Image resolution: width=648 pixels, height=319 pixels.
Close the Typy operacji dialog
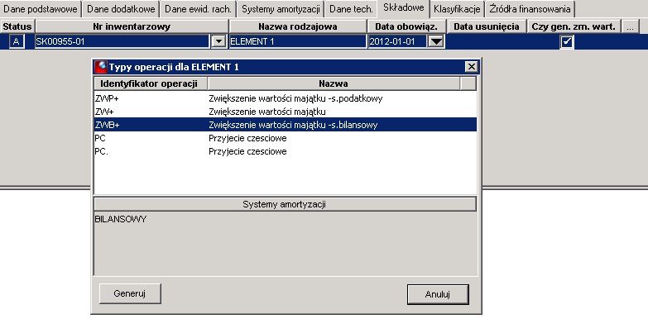(x=471, y=67)
